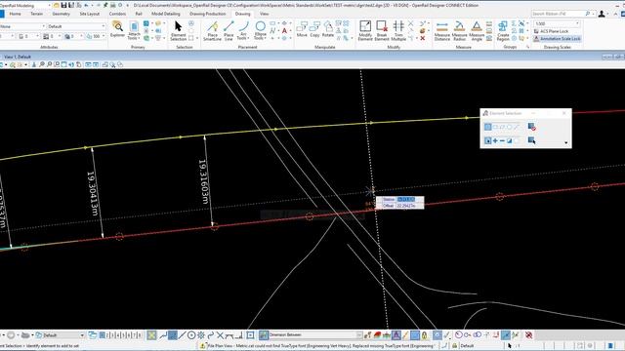Activate the Measure Radius tool
The width and height of the screenshot is (625, 351).
click(x=459, y=30)
